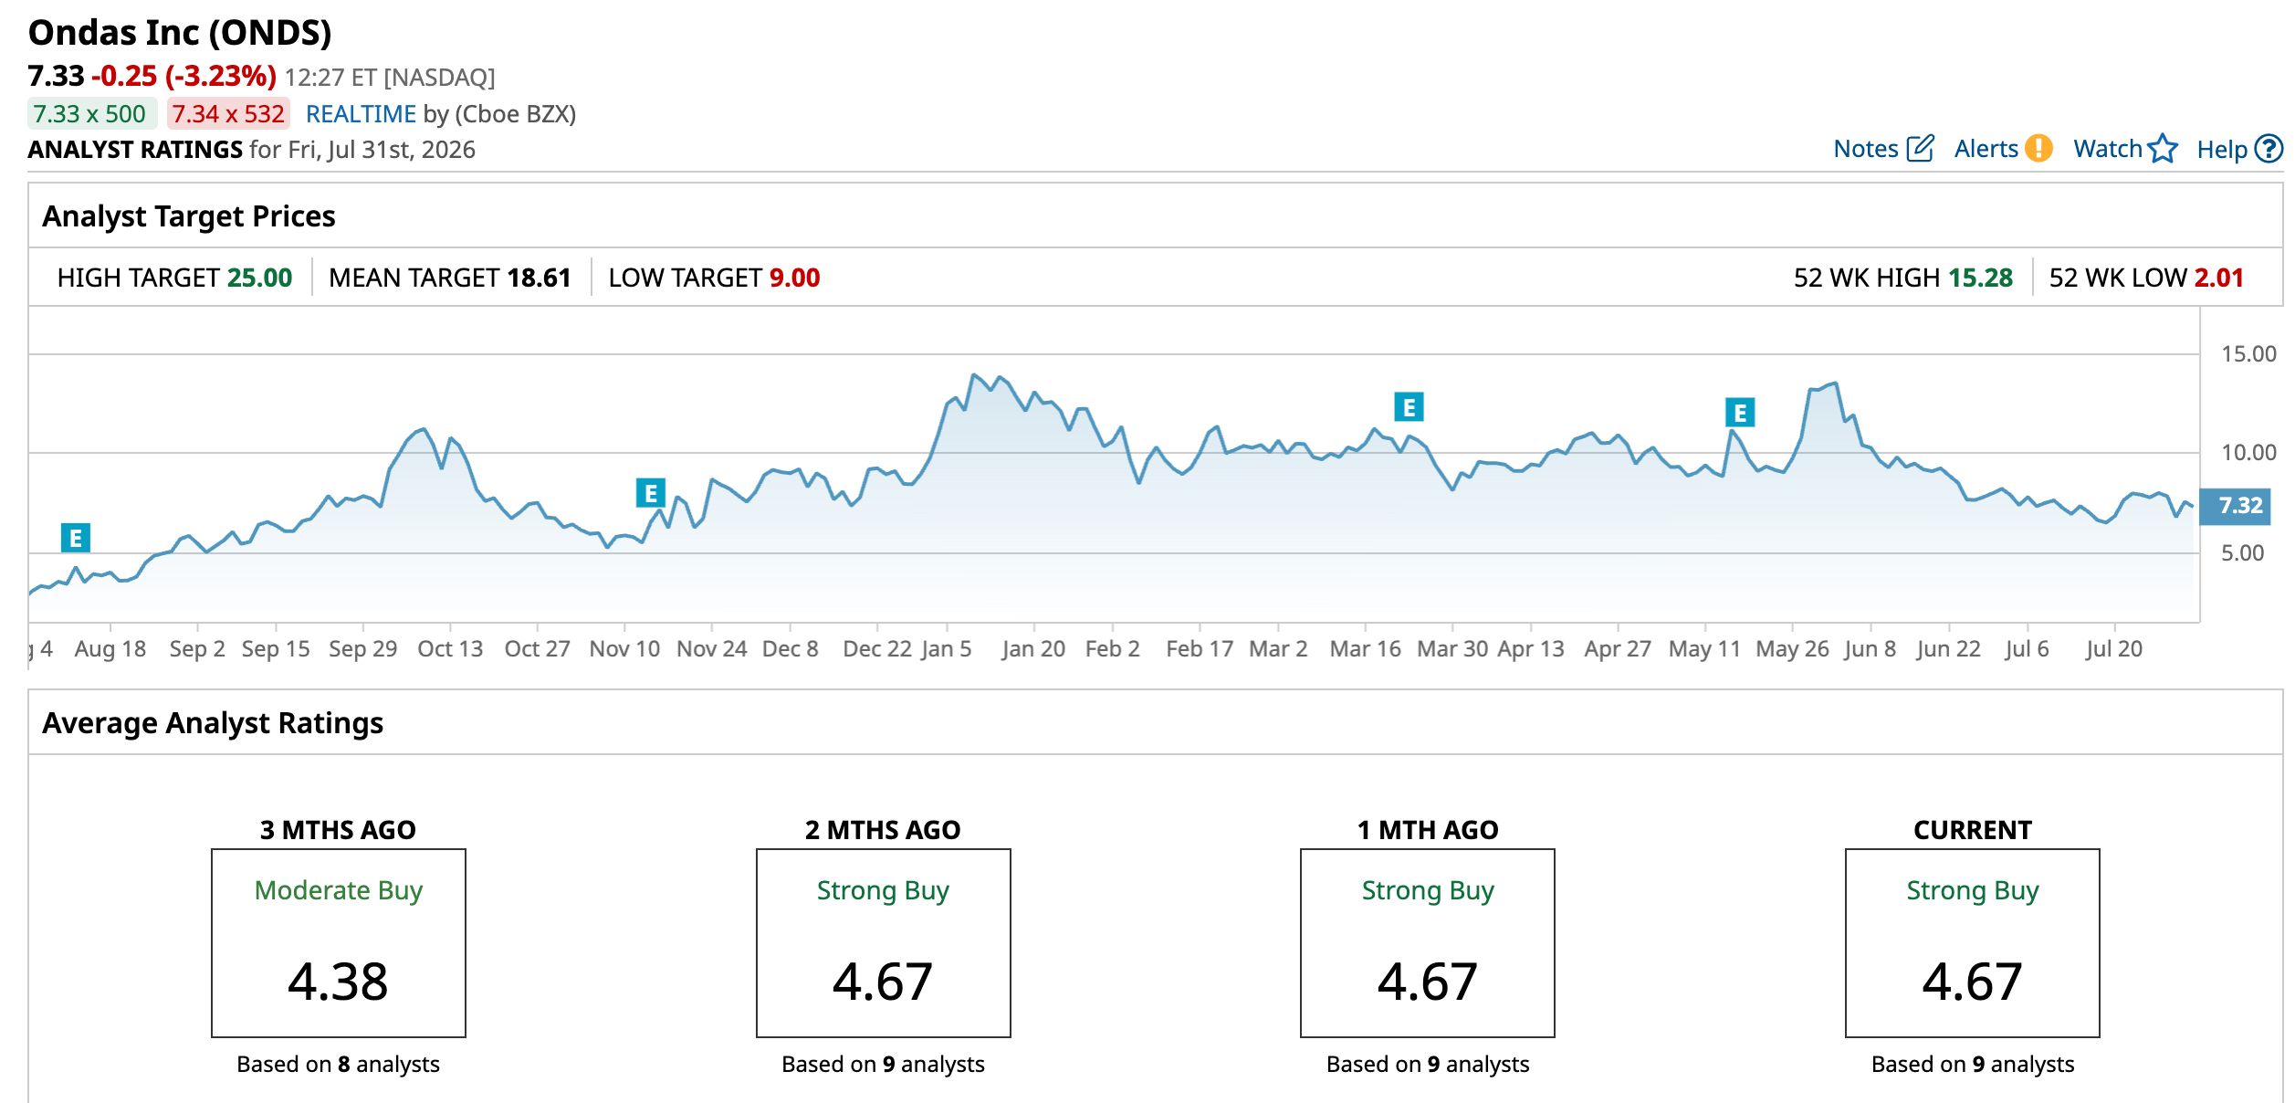Image resolution: width=2295 pixels, height=1103 pixels.
Task: Click the Analyst Target Prices heading
Action: 189,216
